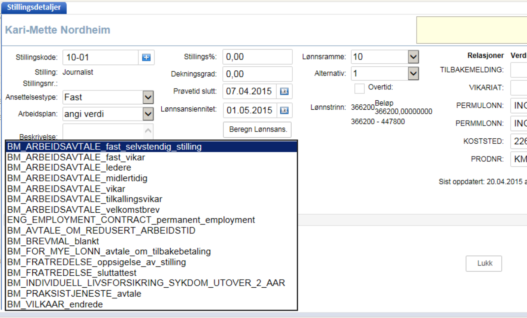
Task: Toggle the Overtid checkbox
Action: 359,88
